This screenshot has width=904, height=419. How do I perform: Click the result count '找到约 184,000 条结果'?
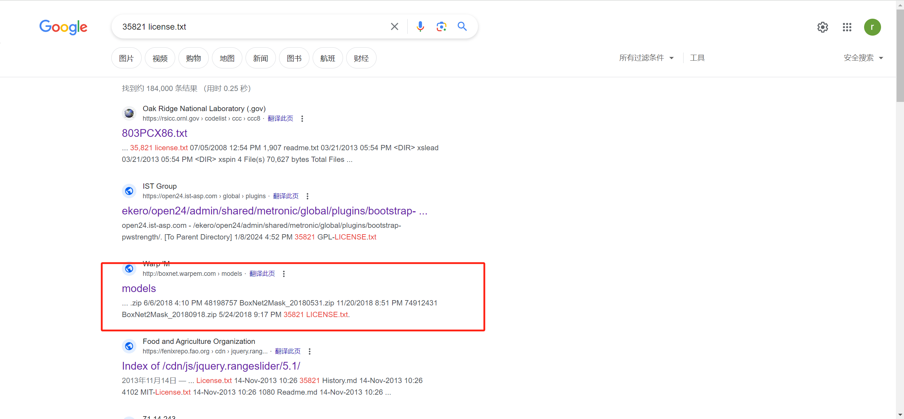click(160, 89)
